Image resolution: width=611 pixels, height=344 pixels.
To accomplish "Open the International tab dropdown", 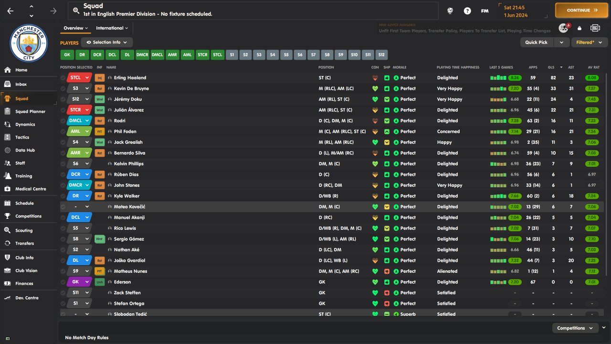I will click(x=112, y=28).
